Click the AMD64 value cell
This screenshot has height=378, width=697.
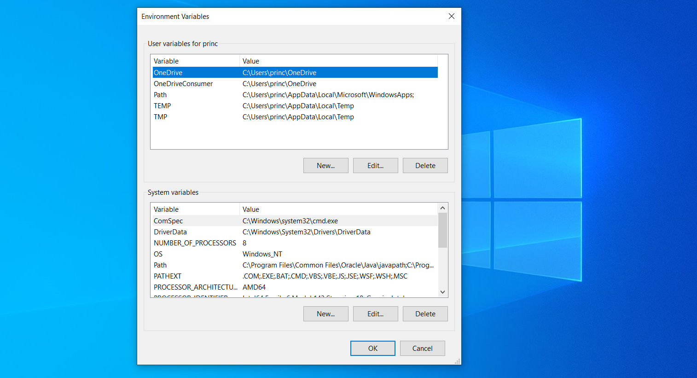[254, 287]
